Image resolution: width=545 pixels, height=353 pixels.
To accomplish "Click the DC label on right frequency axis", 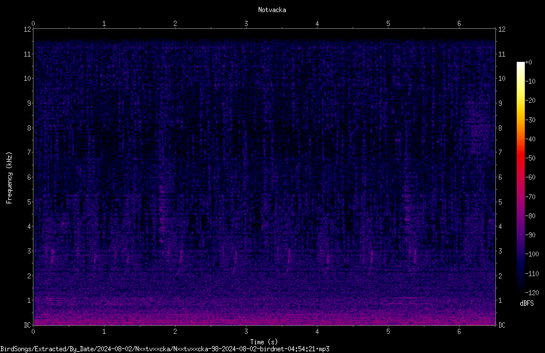I will click(x=502, y=325).
